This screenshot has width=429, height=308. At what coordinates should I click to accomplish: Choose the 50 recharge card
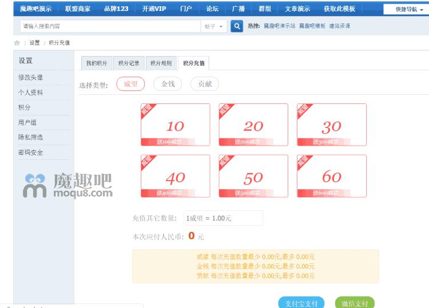(253, 176)
